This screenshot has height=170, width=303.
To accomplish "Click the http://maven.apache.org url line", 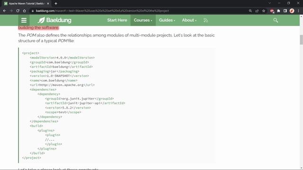I will coord(62,85).
